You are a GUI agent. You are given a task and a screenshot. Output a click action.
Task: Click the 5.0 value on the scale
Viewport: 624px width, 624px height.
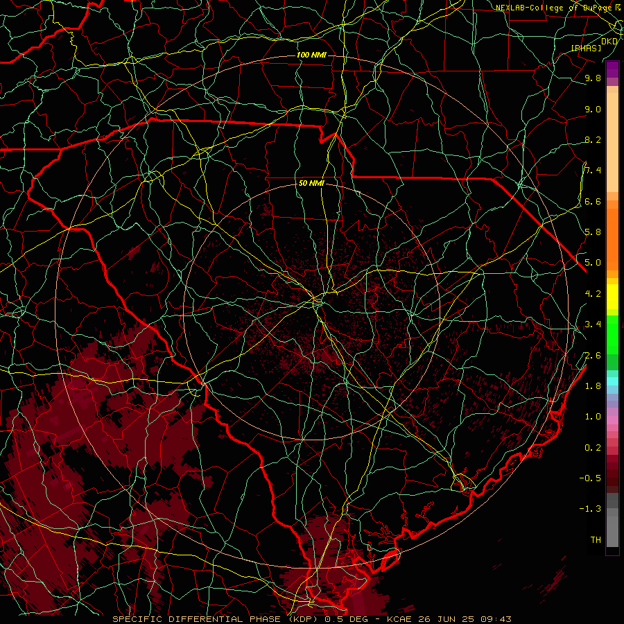[x=593, y=263]
